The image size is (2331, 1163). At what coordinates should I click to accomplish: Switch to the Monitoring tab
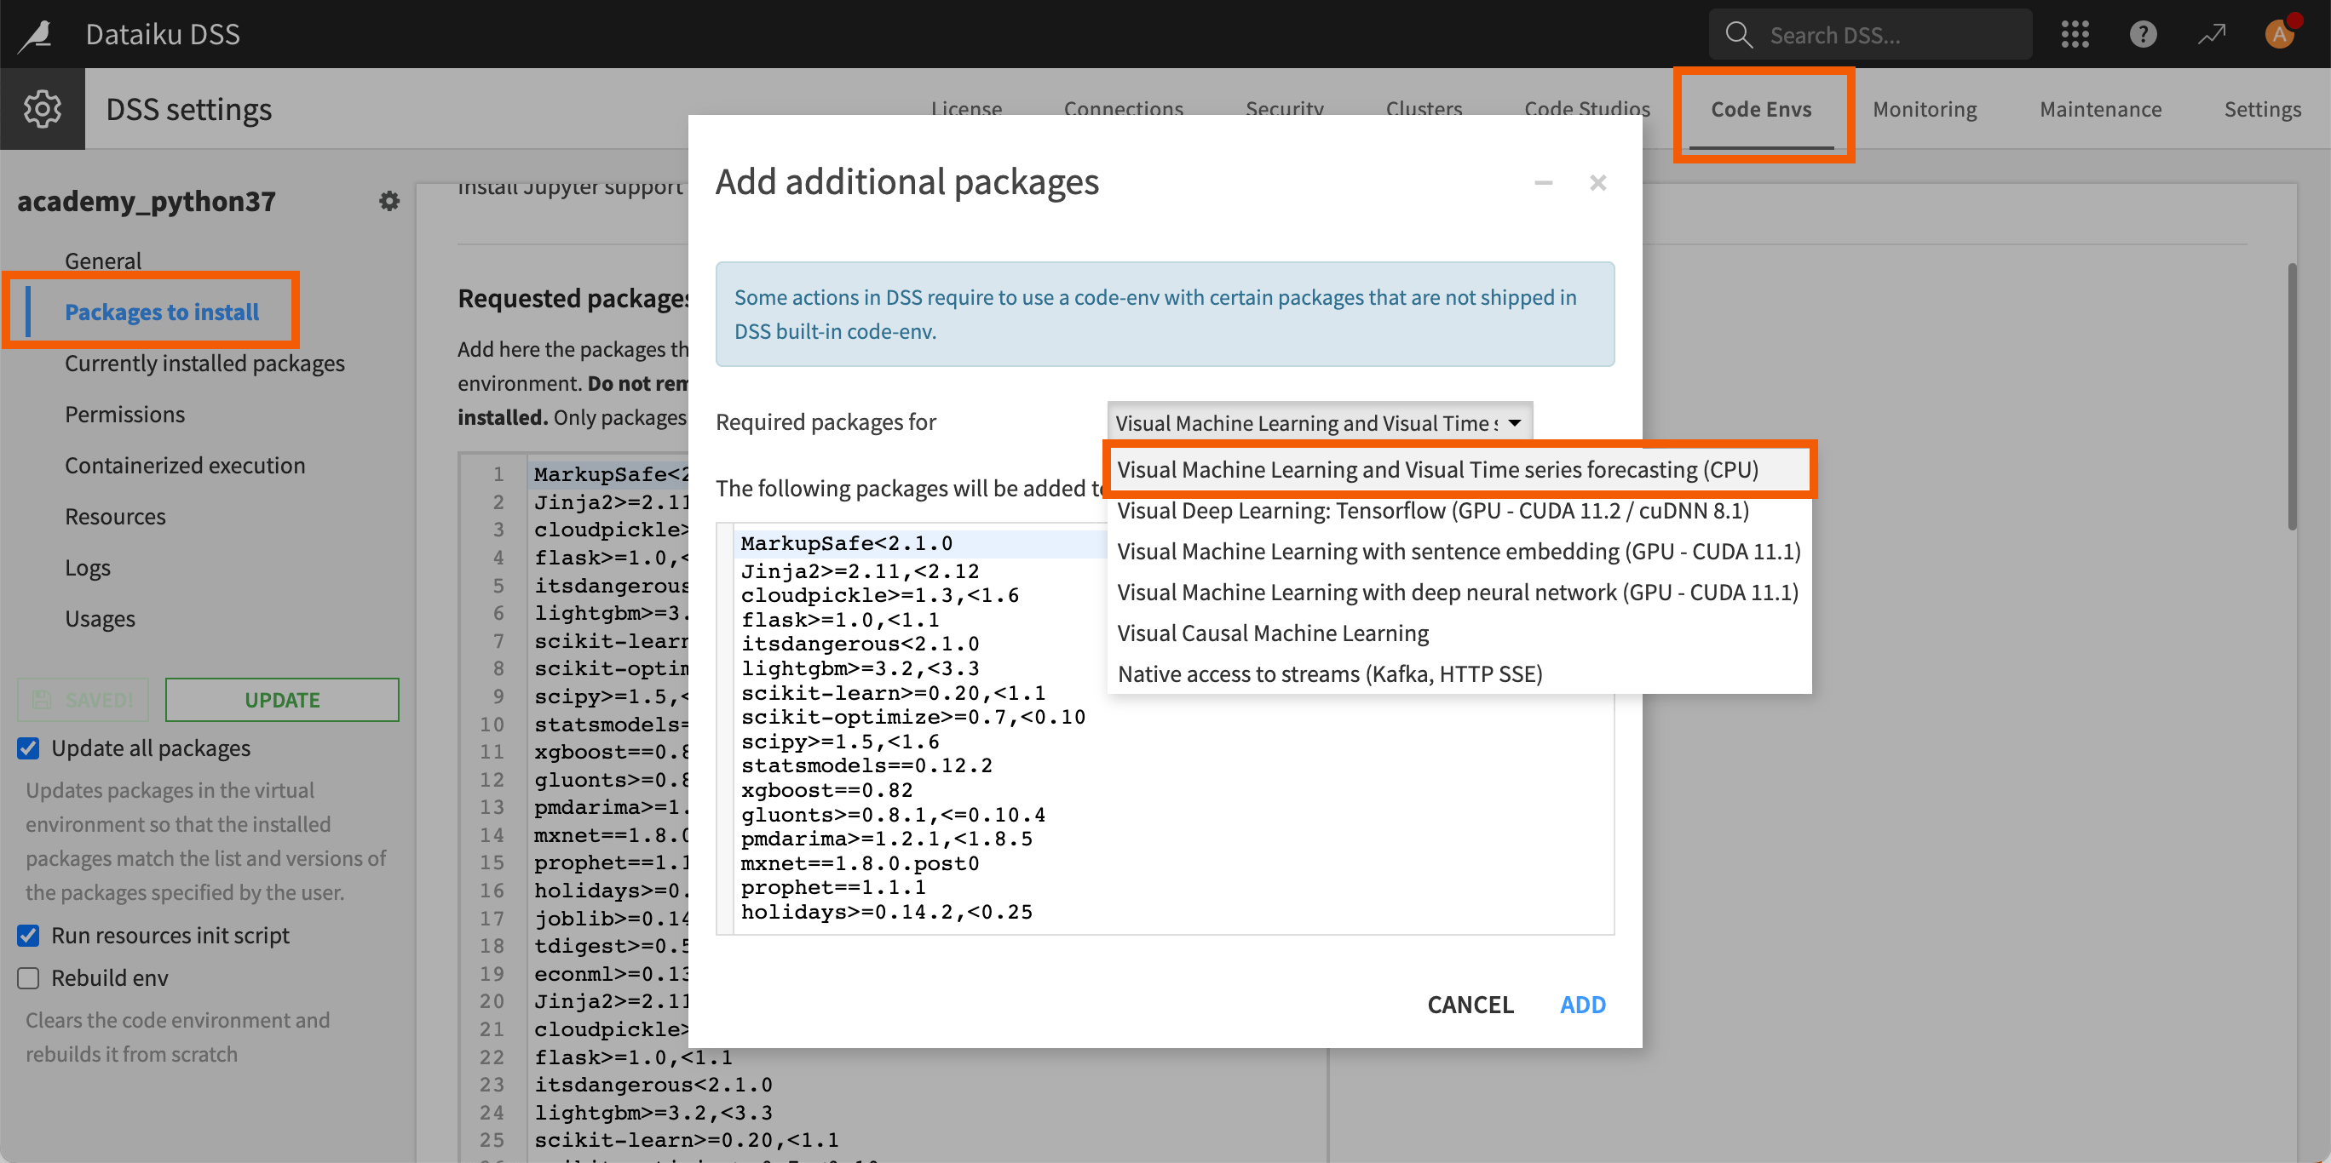[x=1924, y=108]
